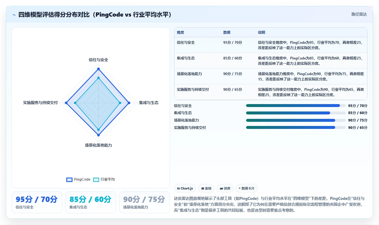Image resolution: width=379 pixels, height=225 pixels.
Task: Toggle the PingCode dataset in the chart legend
Action: click(78, 179)
